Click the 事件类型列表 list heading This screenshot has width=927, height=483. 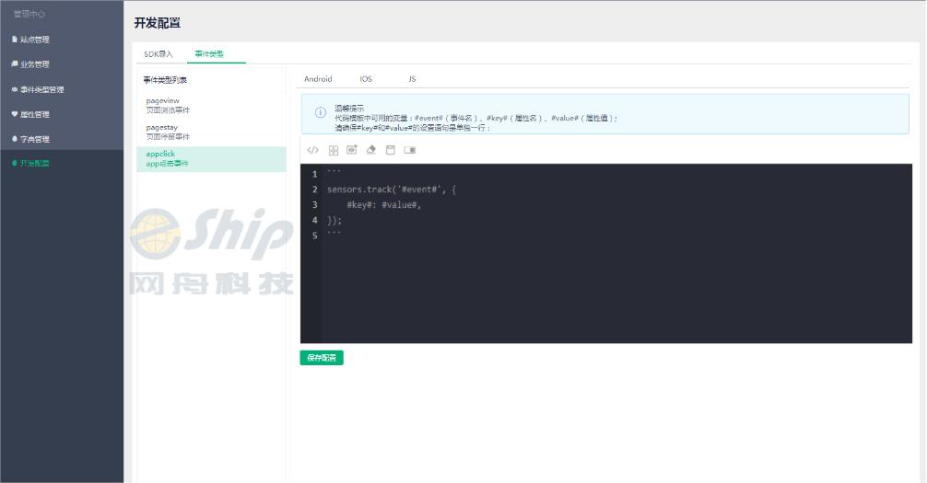(165, 80)
